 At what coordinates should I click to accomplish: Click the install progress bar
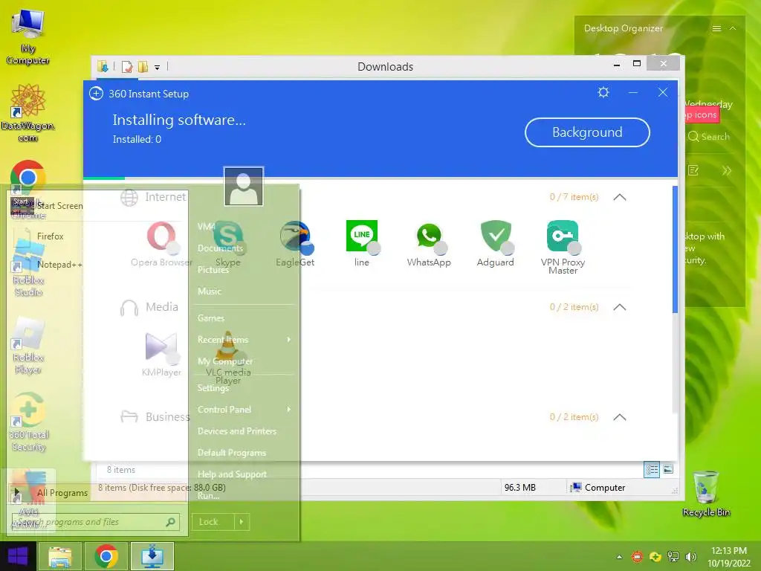[x=380, y=178]
